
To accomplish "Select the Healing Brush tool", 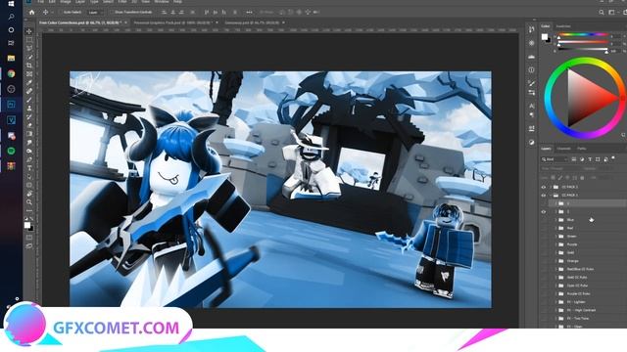I will [29, 91].
